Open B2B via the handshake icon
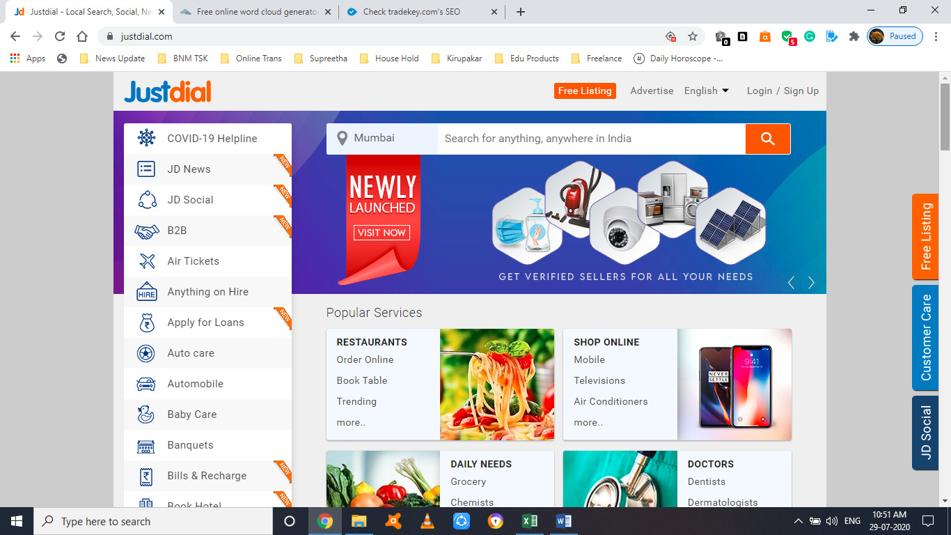The height and width of the screenshot is (535, 951). (x=146, y=230)
